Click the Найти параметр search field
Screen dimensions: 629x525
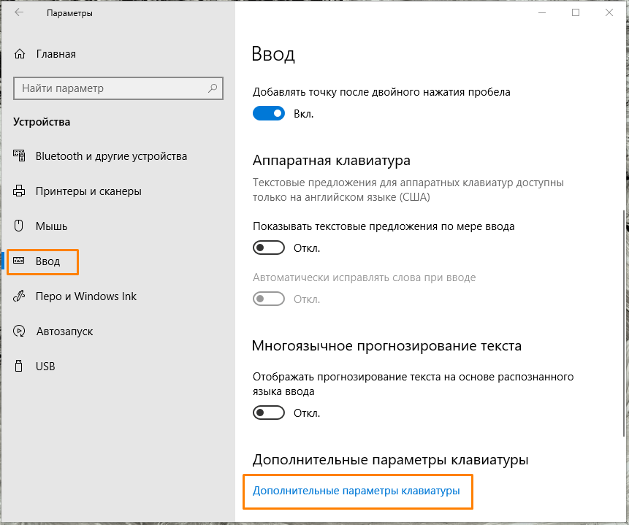coord(110,88)
